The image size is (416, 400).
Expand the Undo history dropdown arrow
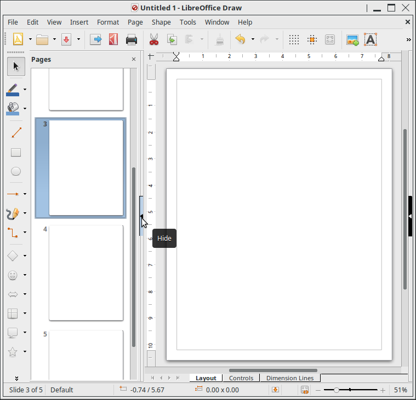[x=253, y=39]
